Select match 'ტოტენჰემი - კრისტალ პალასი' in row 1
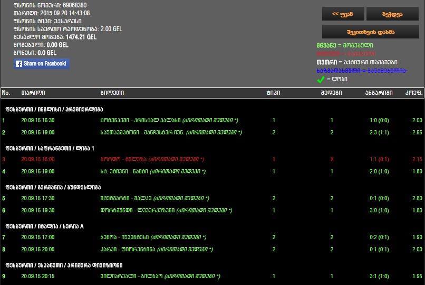Screen dimensions: 425x285 (x=140, y=120)
